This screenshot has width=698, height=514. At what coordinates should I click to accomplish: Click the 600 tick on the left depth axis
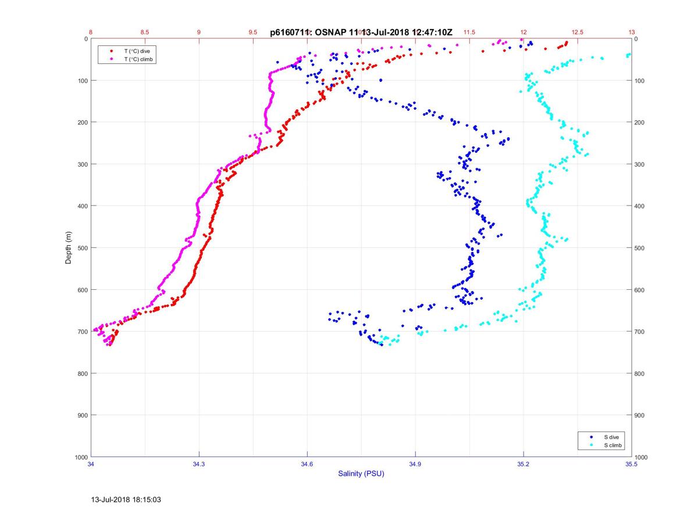point(82,290)
